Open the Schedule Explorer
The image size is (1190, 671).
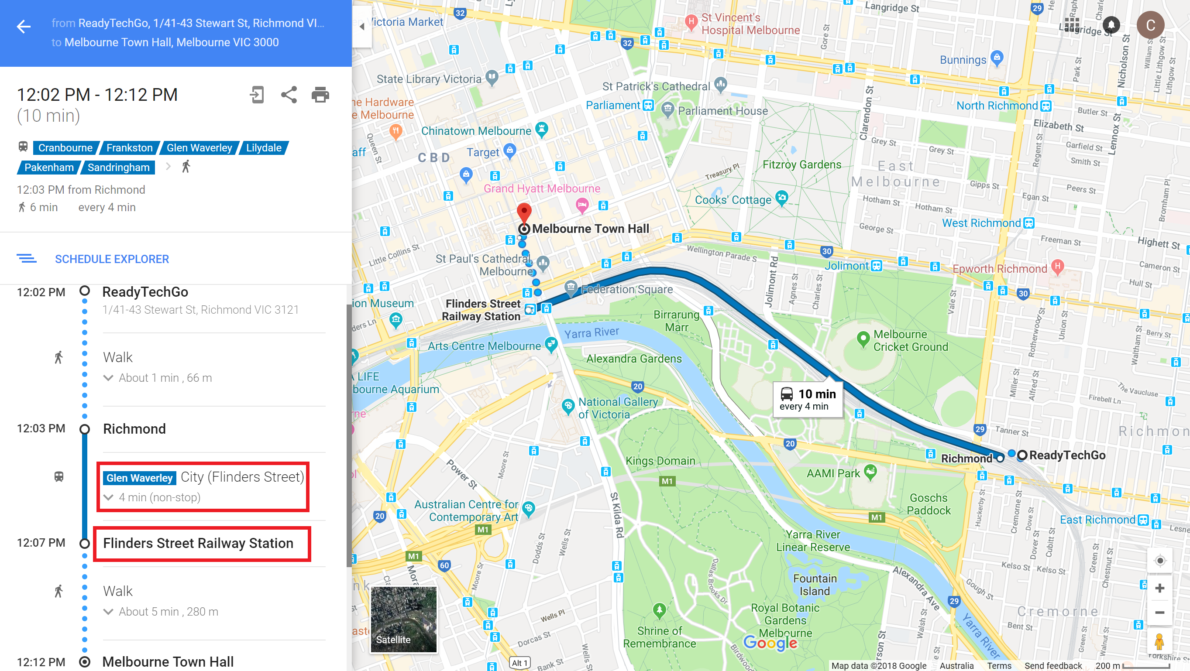click(112, 259)
